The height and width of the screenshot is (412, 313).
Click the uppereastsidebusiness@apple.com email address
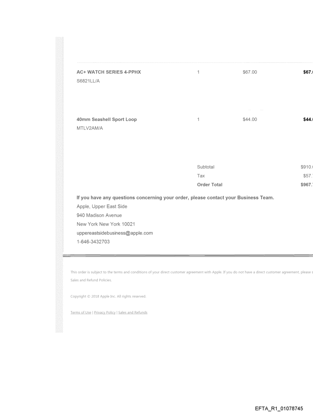point(115,233)
